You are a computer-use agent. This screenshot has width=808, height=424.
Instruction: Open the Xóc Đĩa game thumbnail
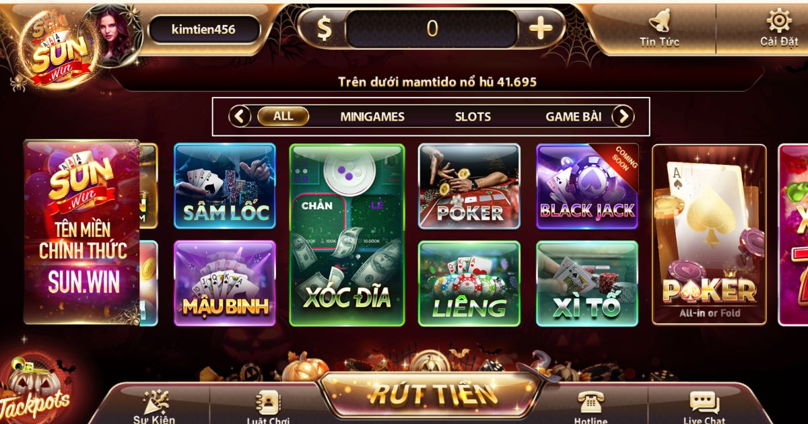347,235
